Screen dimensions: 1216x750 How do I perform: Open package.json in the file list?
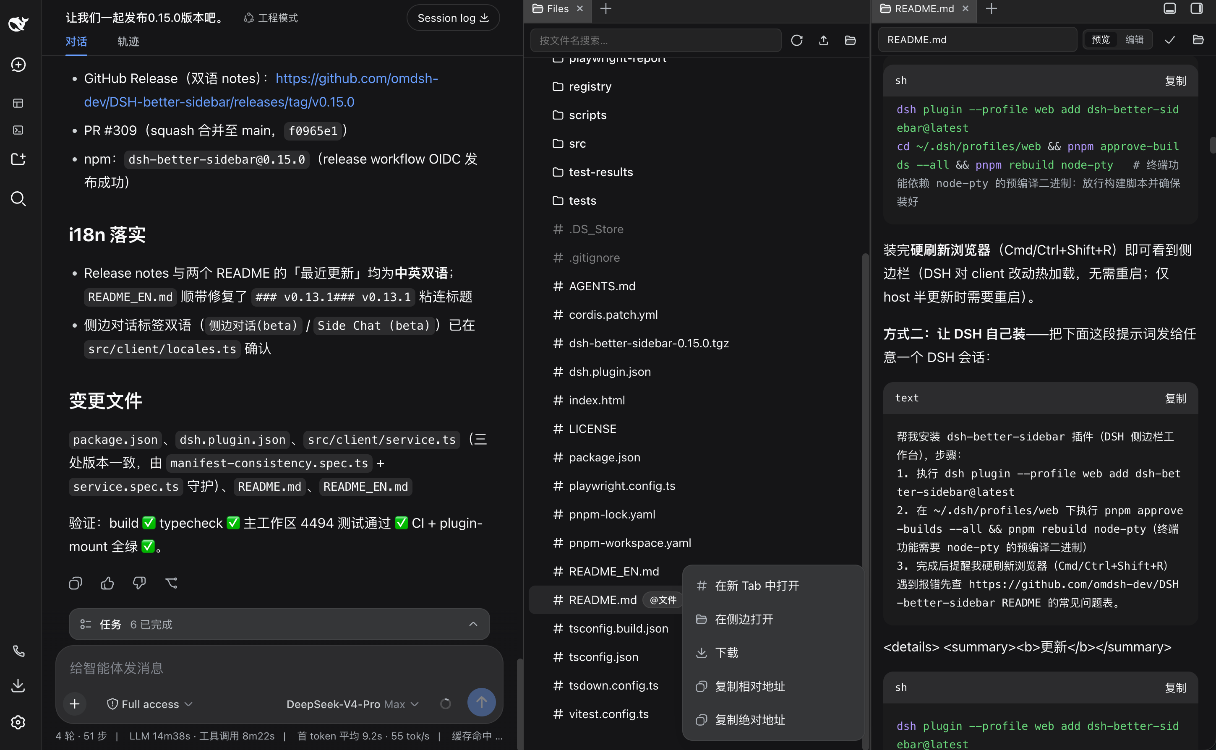click(604, 457)
